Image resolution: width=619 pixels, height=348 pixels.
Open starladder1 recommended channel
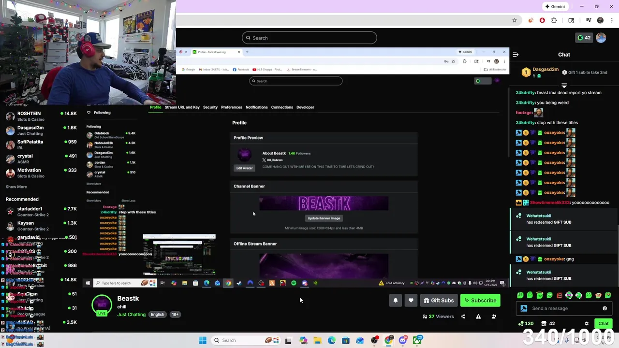[x=41, y=211]
